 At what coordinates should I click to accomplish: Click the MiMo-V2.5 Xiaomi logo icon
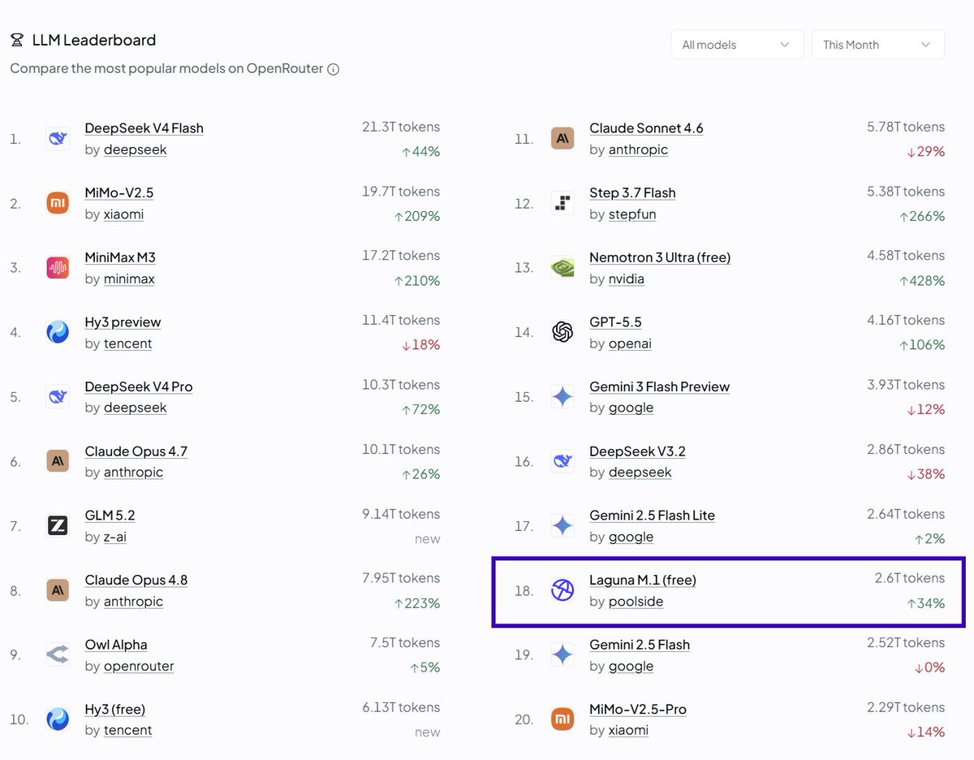click(x=58, y=203)
